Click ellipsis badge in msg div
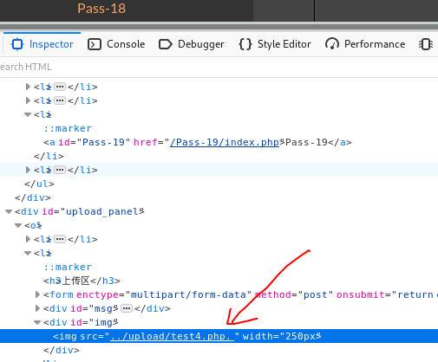The image size is (438, 362). (x=127, y=308)
